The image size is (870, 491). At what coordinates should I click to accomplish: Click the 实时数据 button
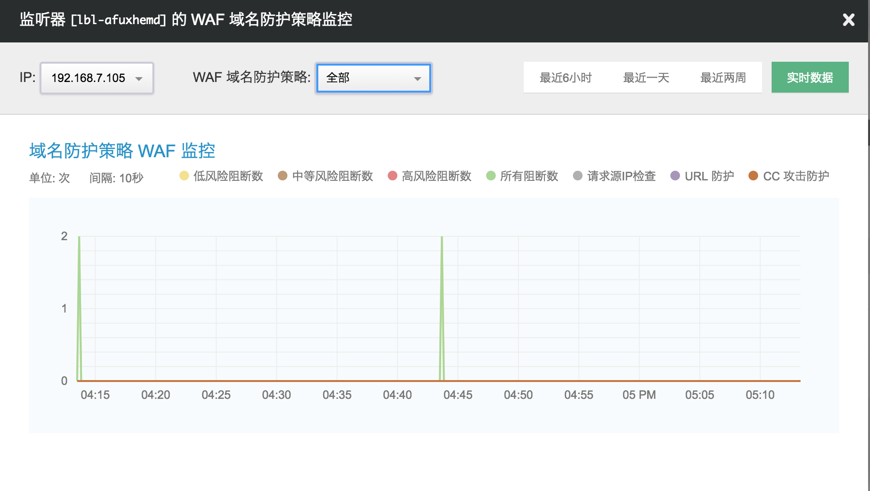(810, 78)
